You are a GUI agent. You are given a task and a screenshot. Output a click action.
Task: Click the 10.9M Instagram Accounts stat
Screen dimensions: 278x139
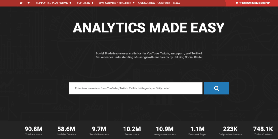pyautogui.click(x=165, y=131)
